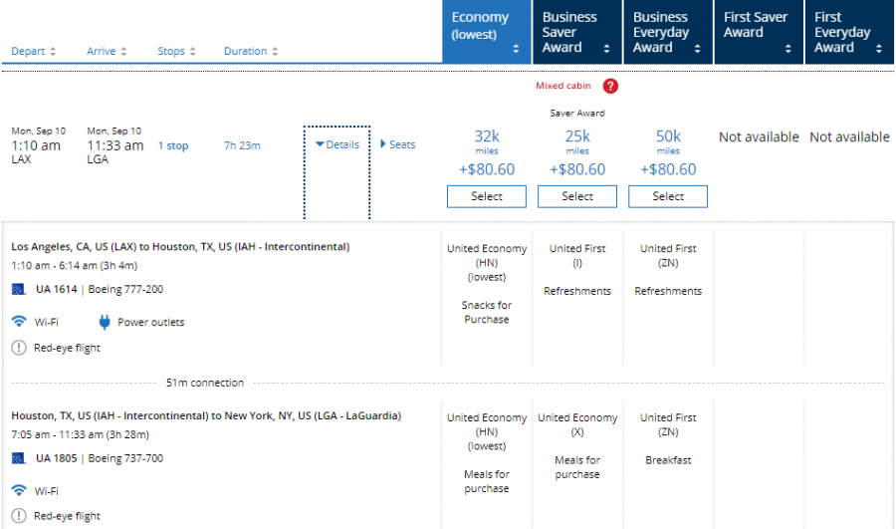Click red-eye warning icon for UA 1805
The width and height of the screenshot is (896, 529).
pos(19,516)
